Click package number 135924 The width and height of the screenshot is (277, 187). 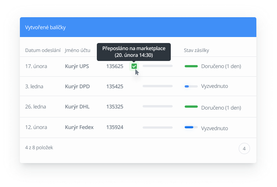(114, 127)
